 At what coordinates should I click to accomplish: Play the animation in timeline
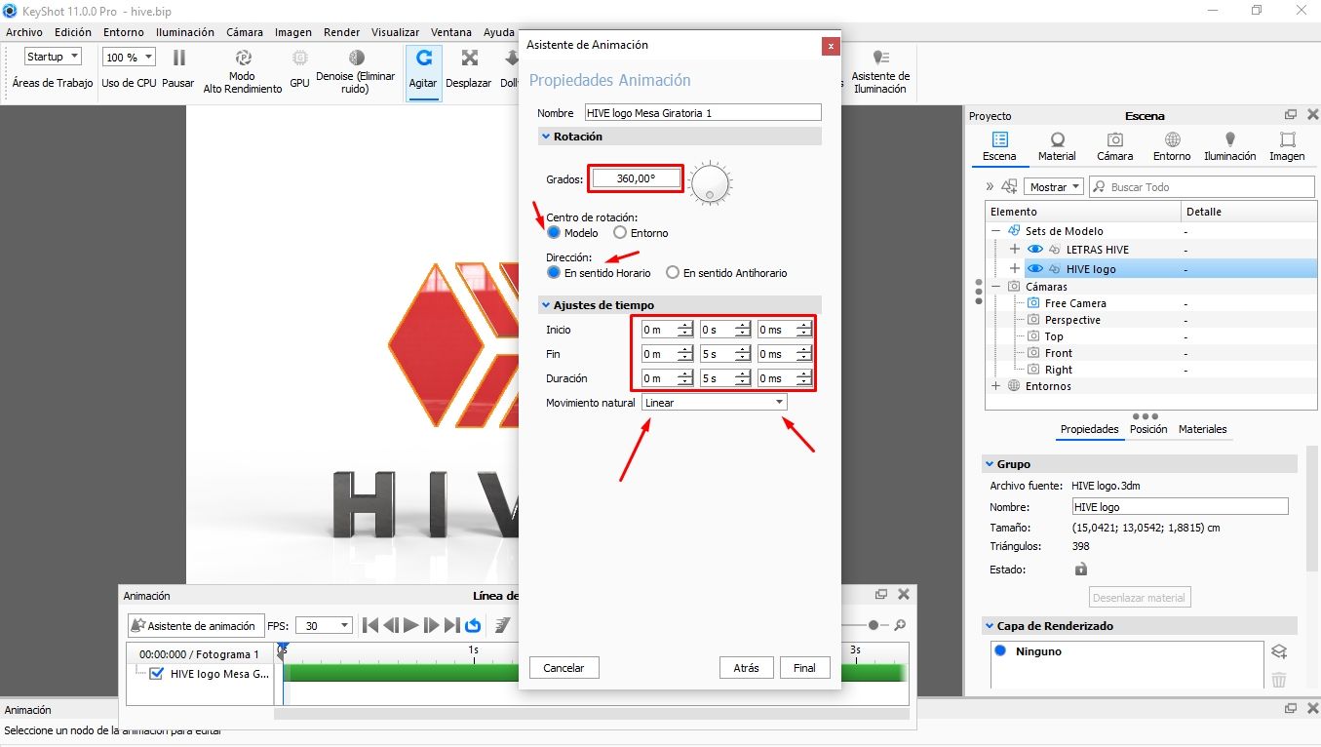coord(411,625)
